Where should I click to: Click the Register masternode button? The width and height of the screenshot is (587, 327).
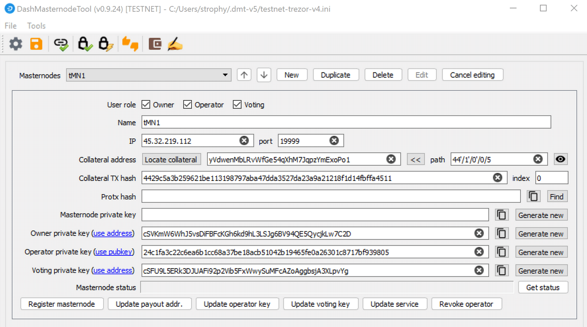62,304
